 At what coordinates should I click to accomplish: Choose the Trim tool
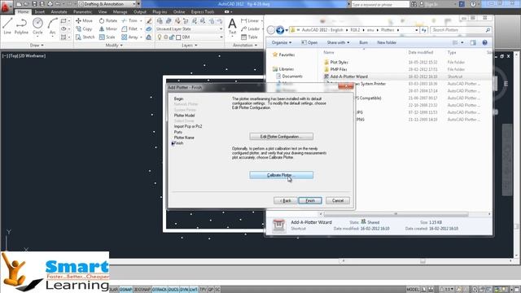click(129, 20)
